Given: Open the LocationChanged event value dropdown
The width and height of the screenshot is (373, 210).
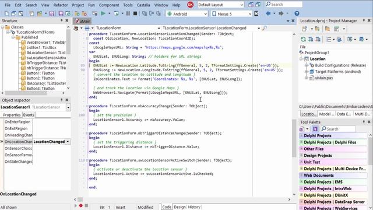Looking at the screenshot, I should [x=68, y=142].
